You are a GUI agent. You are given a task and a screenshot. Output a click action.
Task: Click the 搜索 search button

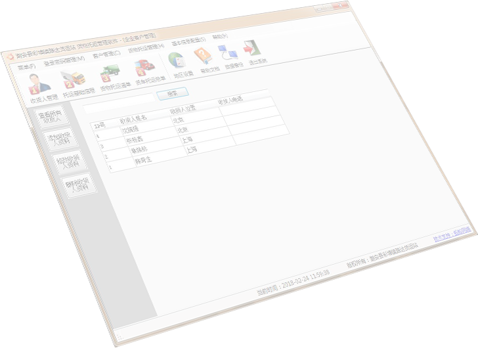coord(173,93)
